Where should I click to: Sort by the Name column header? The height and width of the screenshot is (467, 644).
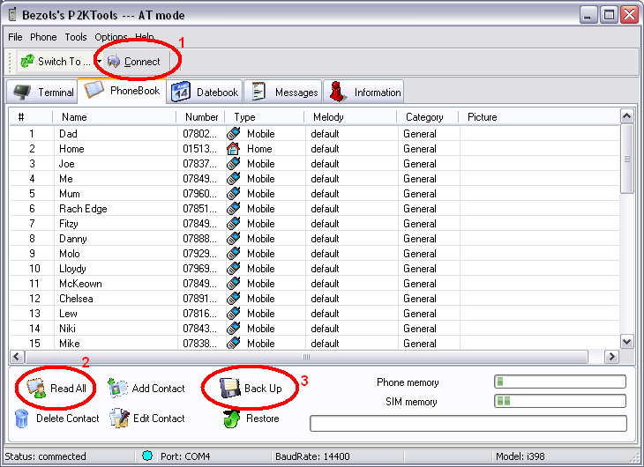(115, 117)
